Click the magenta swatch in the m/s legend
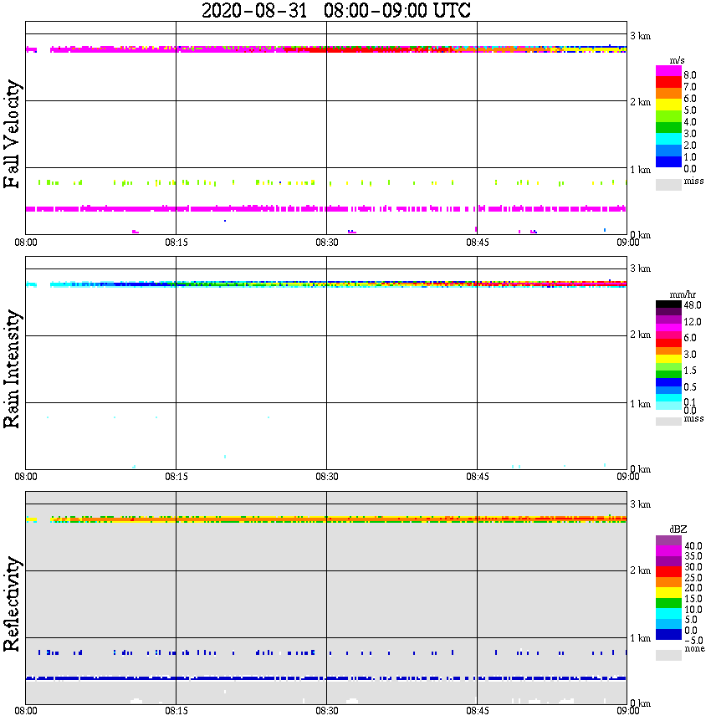 pos(668,71)
